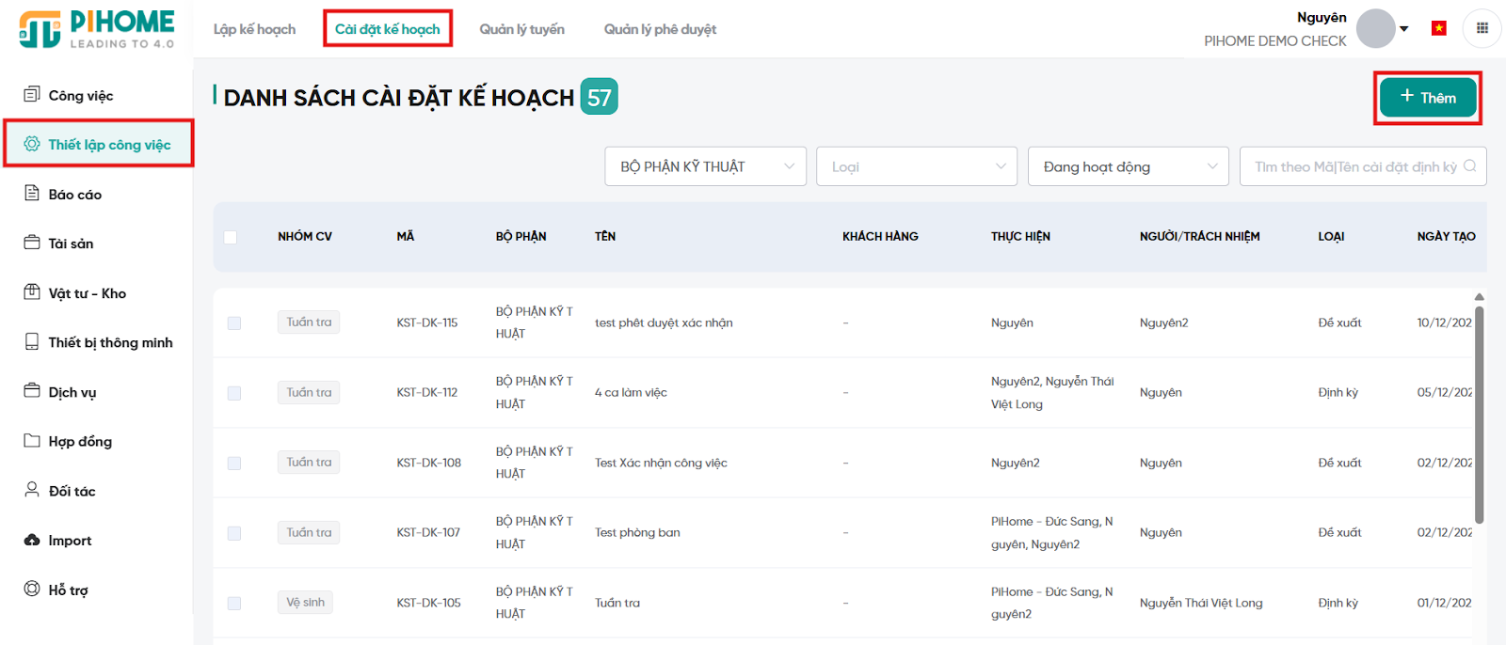Click the Import cloud icon
The image size is (1506, 645).
(32, 540)
